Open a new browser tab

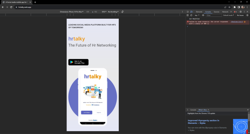pyautogui.click(x=35, y=2)
